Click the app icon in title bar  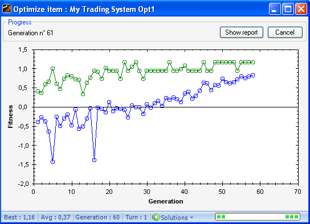[x=6, y=9]
